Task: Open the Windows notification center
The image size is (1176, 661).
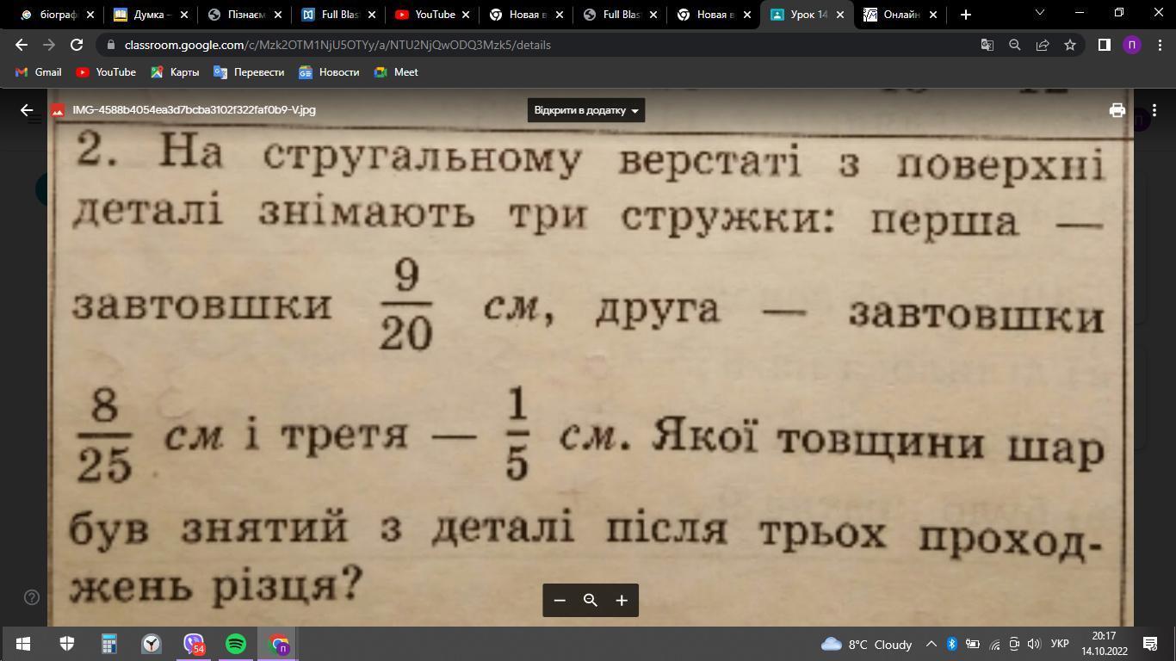Action: (x=1149, y=644)
